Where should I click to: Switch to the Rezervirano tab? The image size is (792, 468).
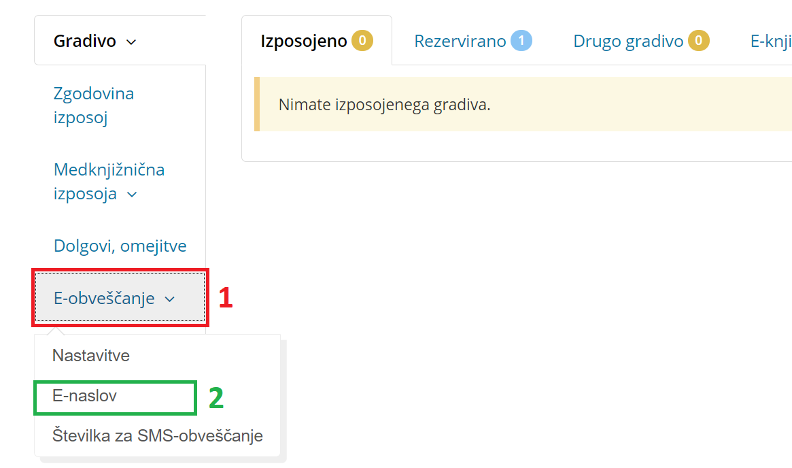click(x=460, y=41)
